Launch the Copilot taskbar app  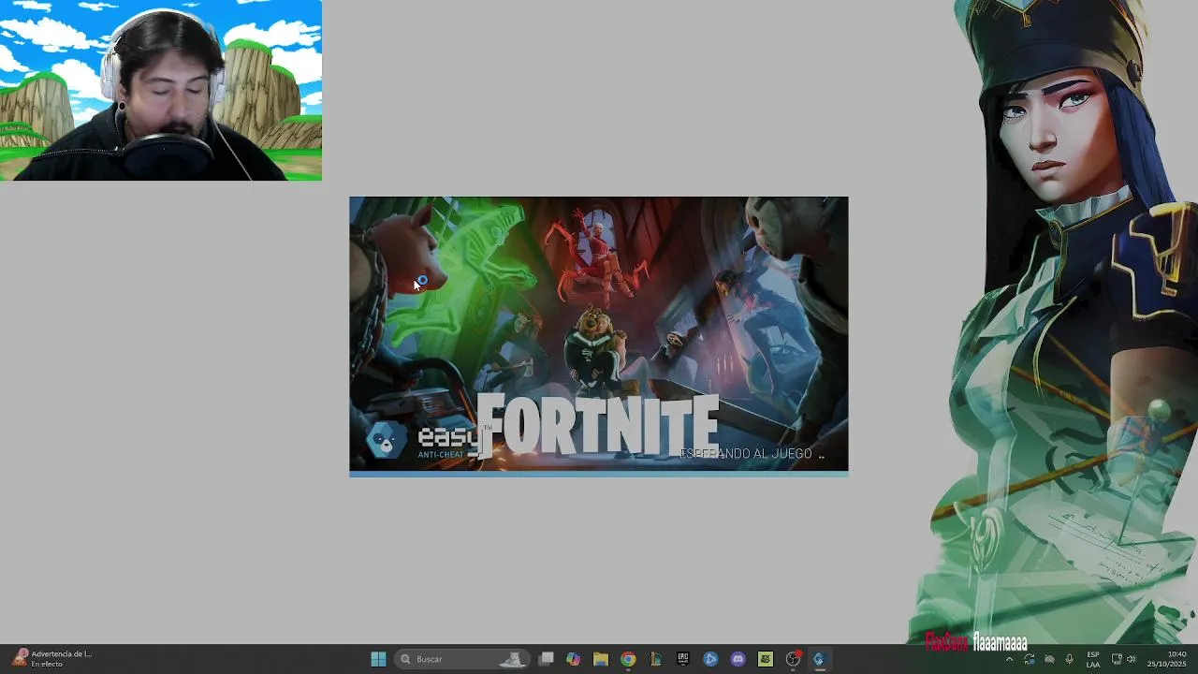pos(573,659)
